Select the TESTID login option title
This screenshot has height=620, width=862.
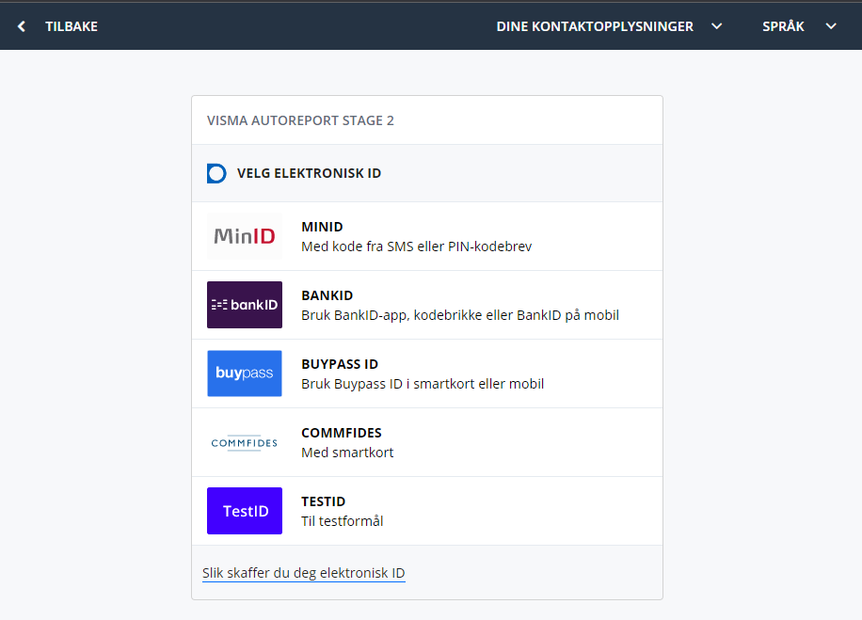324,501
